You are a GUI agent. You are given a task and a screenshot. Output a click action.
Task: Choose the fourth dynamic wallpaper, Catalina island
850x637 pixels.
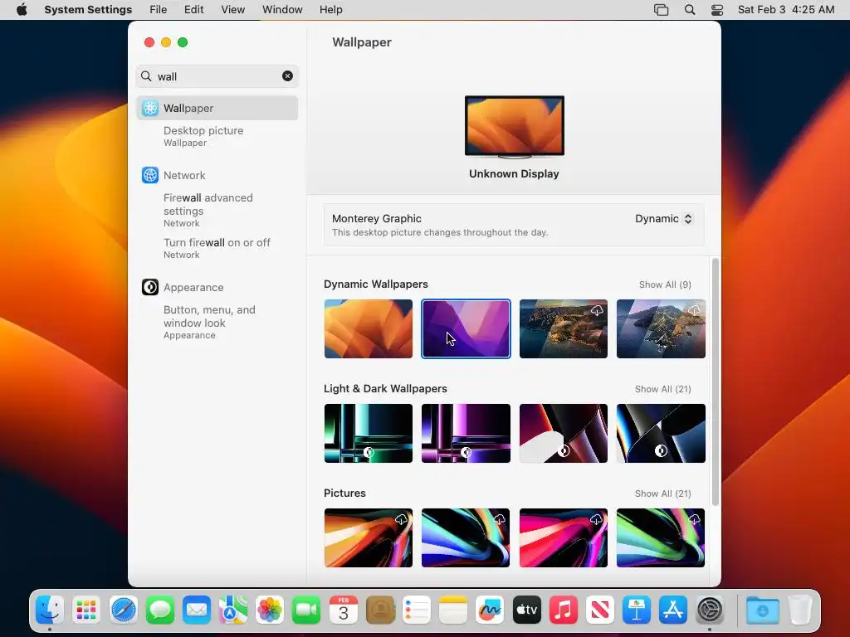(661, 328)
